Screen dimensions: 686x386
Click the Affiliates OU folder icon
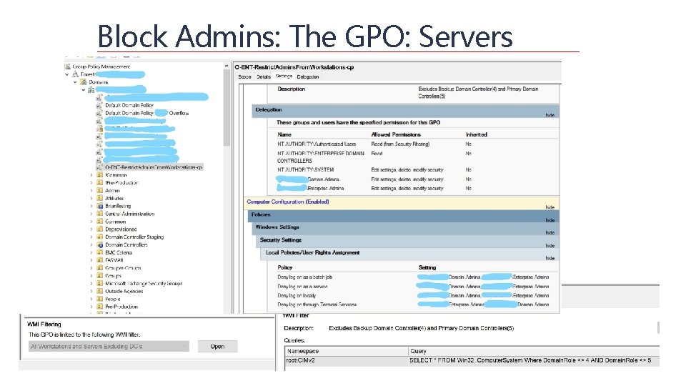100,198
